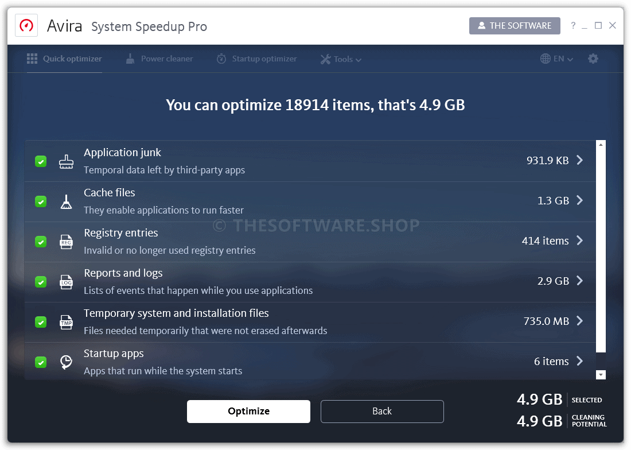Expand Registry entries details chevron
The height and width of the screenshot is (450, 631).
pyautogui.click(x=579, y=240)
